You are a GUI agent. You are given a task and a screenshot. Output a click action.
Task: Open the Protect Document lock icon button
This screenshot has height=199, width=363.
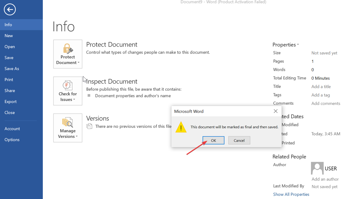(x=68, y=54)
